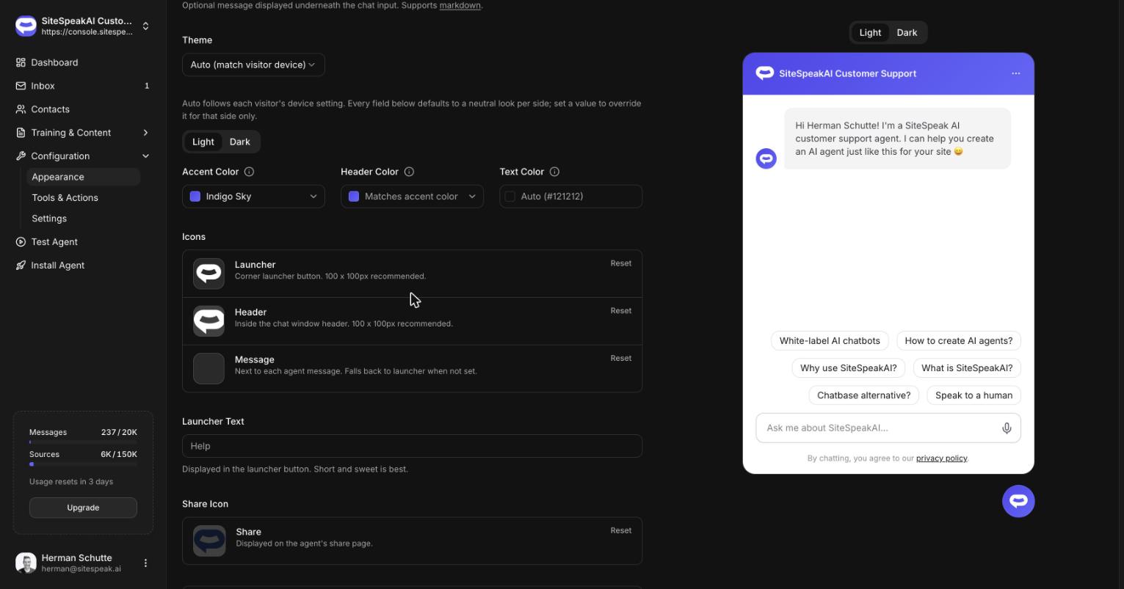Click Herman Schutte's profile avatar
Viewport: 1124px width, 589px height.
pos(26,563)
